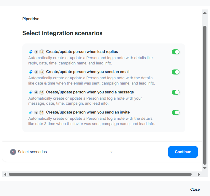Click the arrow icon in the 'send a message' row

(36, 92)
